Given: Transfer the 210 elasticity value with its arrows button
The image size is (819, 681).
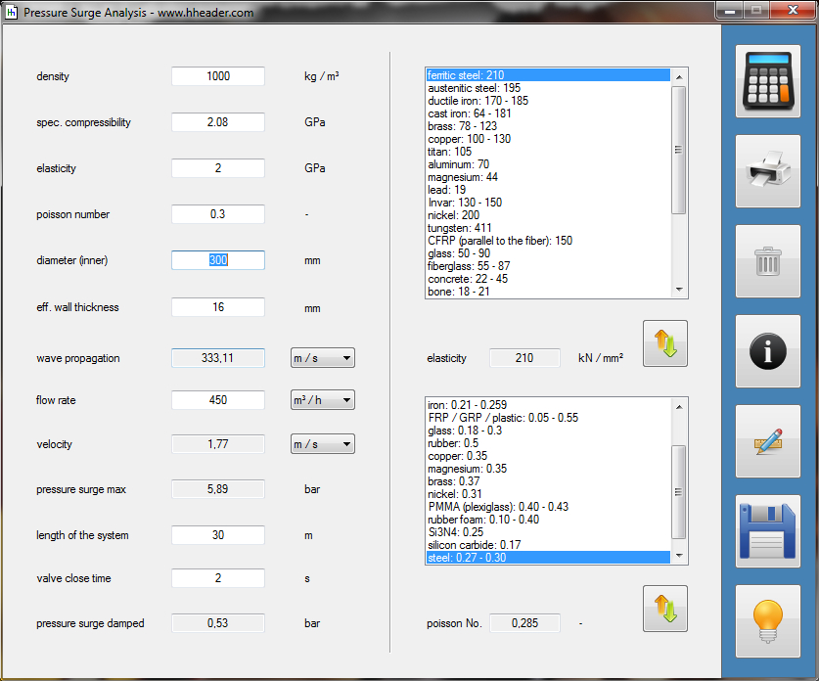Looking at the screenshot, I should point(665,343).
